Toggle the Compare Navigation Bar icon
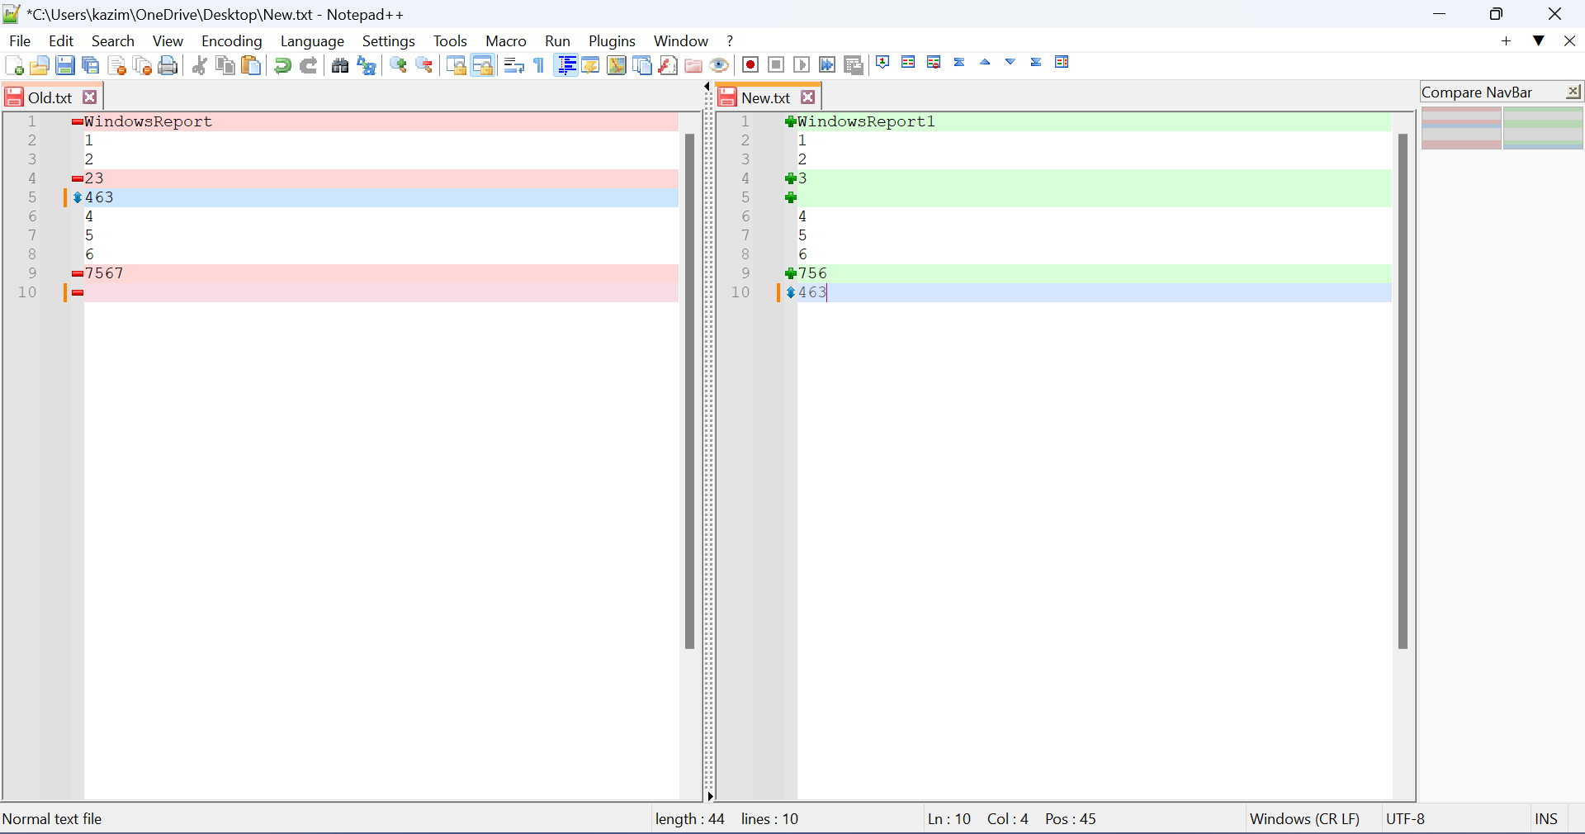Viewport: 1585px width, 834px height. (x=1062, y=62)
